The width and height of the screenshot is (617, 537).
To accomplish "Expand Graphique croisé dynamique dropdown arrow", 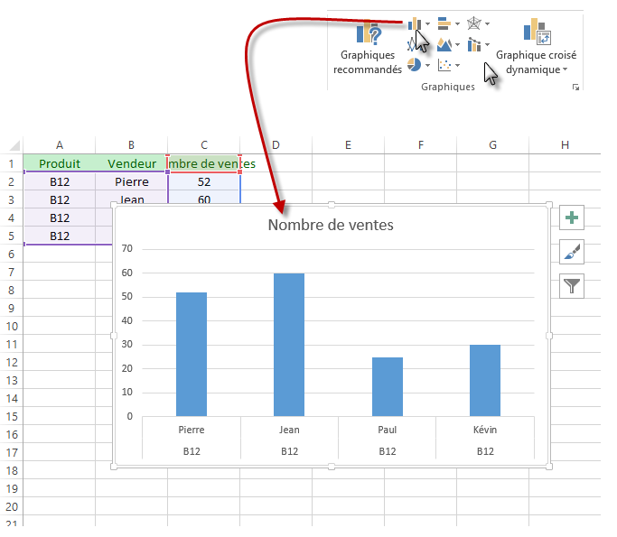I will point(565,69).
